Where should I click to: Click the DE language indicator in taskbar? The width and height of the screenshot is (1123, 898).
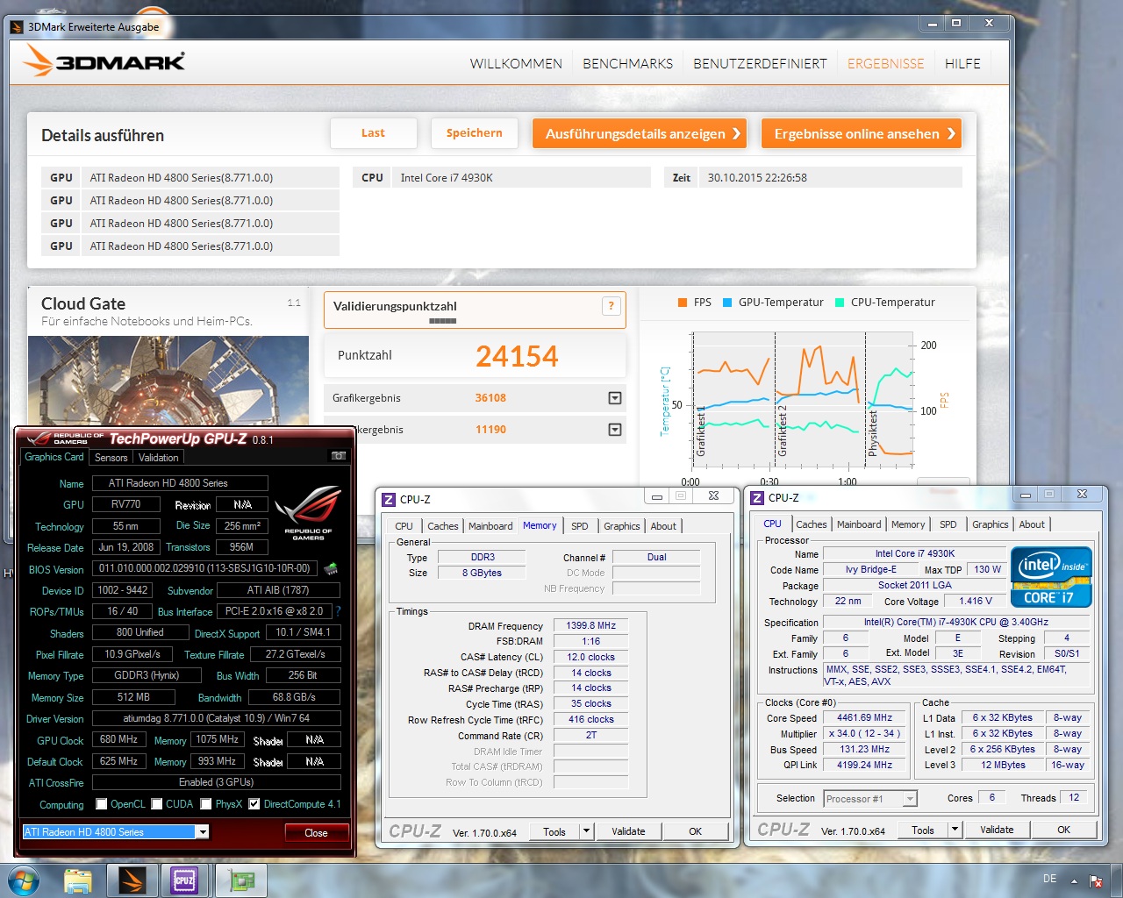[x=1049, y=879]
